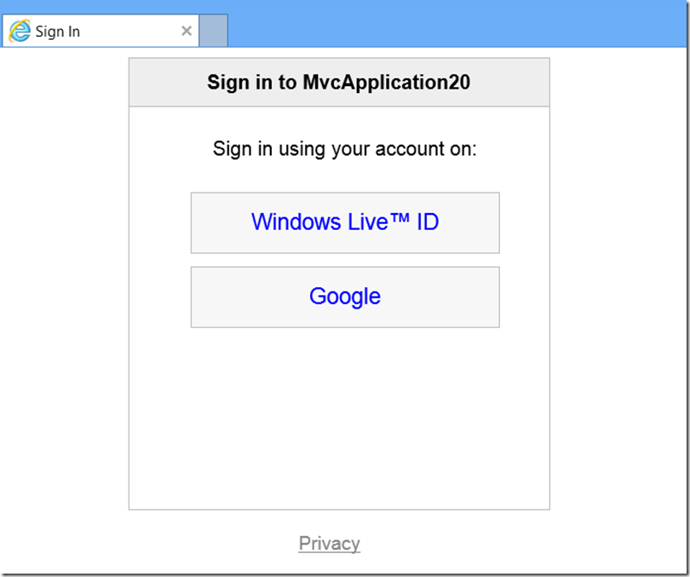Click the word MvcApplication20 in the heading
The image size is (690, 577).
(x=387, y=83)
